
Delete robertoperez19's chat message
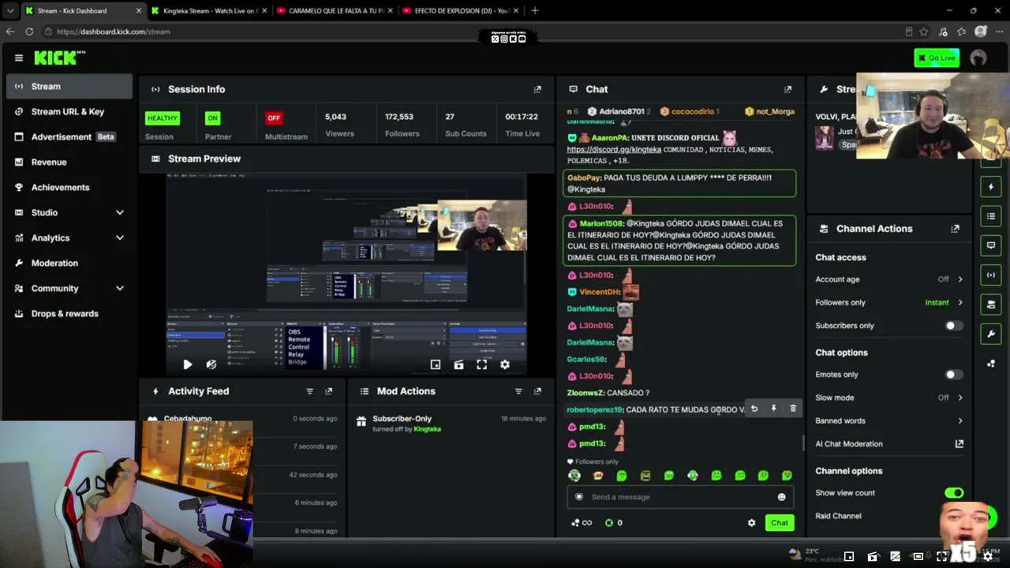[793, 409]
